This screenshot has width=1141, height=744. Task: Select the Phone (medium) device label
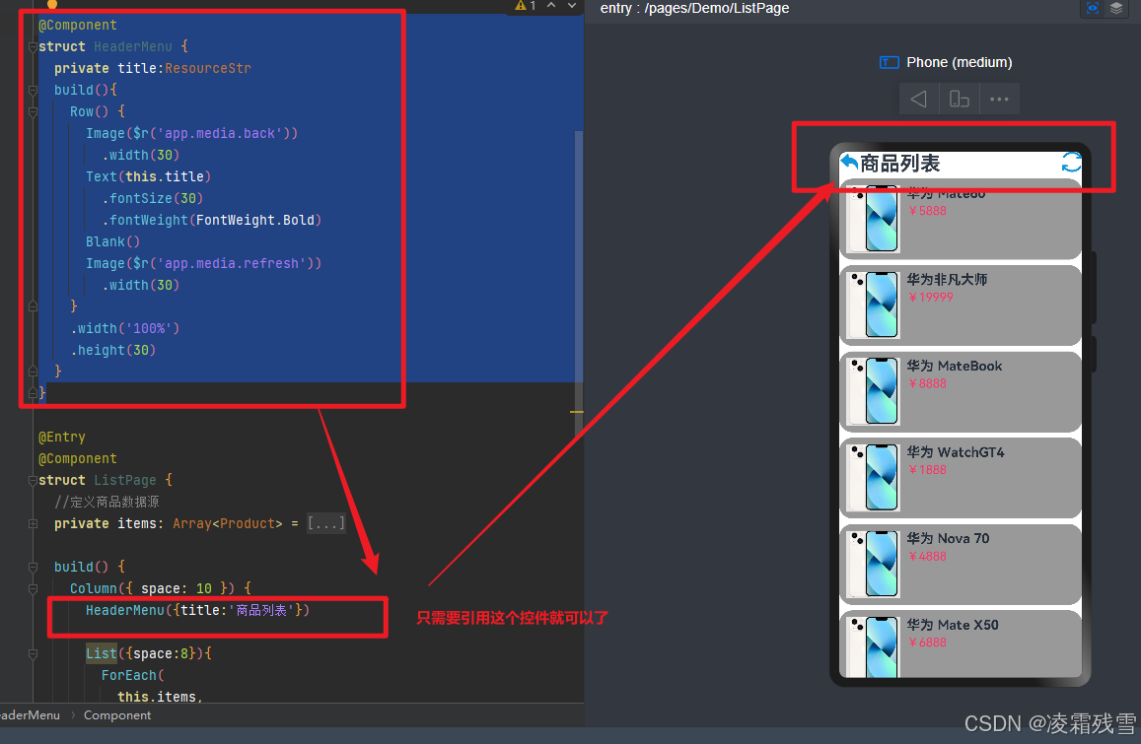point(960,62)
